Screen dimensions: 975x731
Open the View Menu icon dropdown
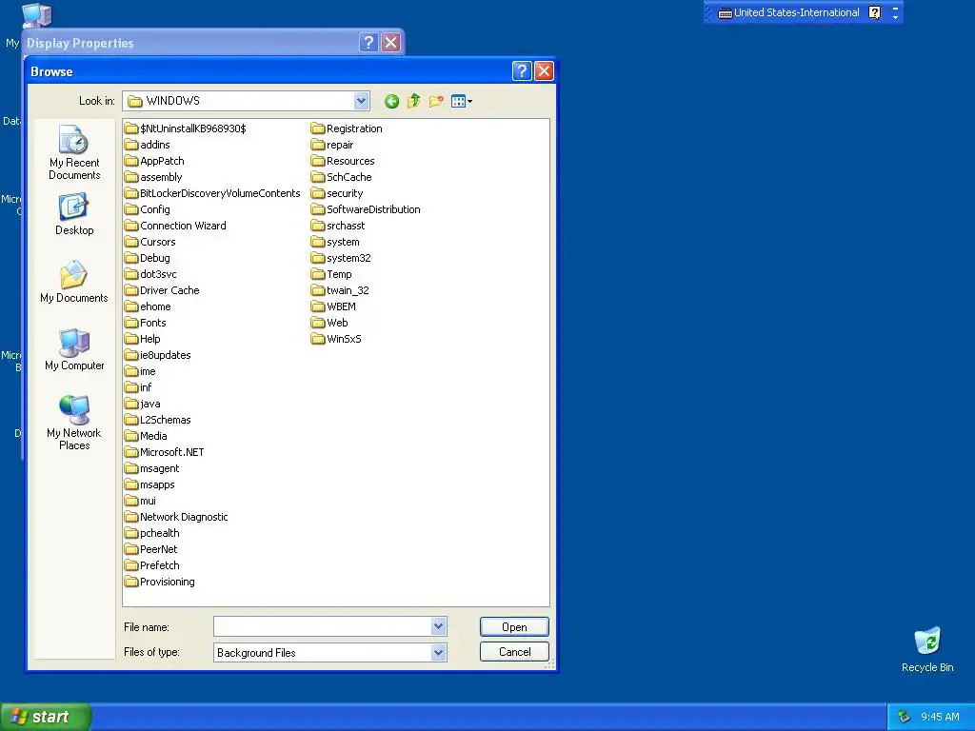coord(462,101)
